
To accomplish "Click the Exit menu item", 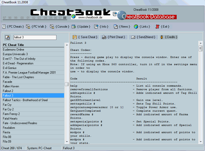I will (x=165, y=27).
